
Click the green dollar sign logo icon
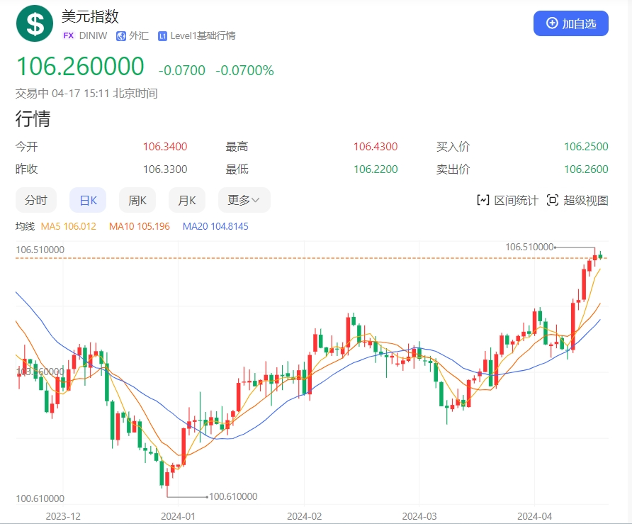(35, 23)
